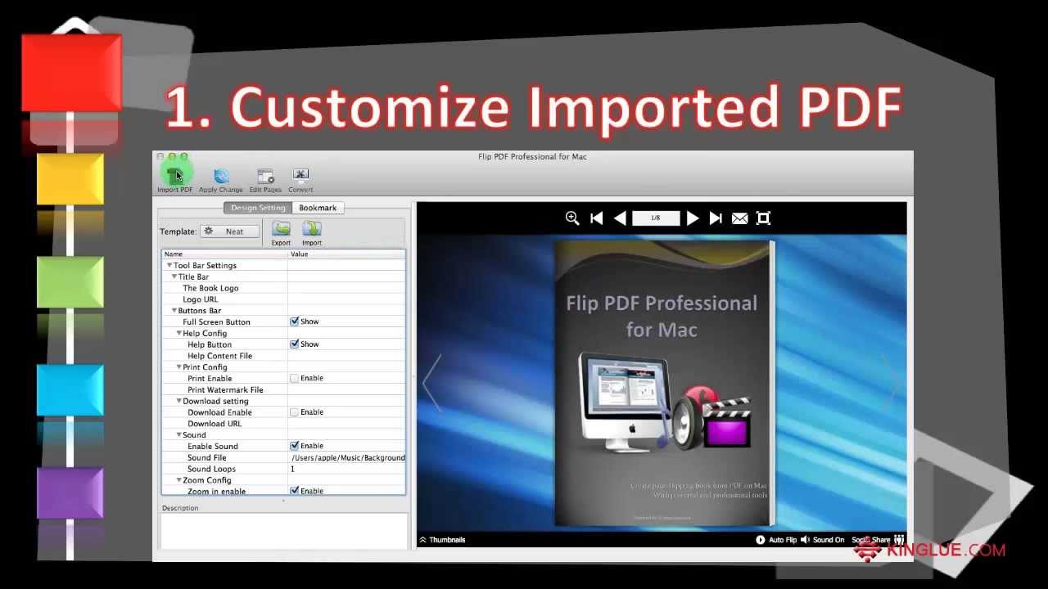Start Auto Flip playback
Screen dimensions: 1048x589
[x=776, y=540]
